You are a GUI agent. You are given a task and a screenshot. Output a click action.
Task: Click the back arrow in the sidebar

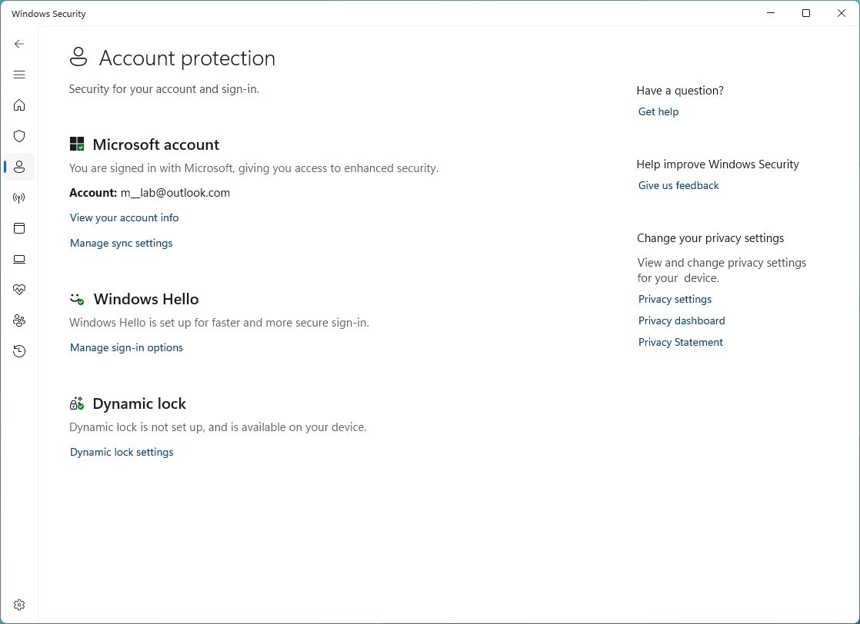tap(19, 44)
